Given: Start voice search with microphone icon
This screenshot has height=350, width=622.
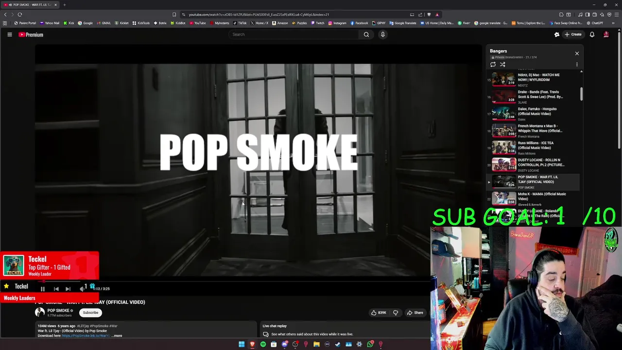Looking at the screenshot, I should point(383,35).
